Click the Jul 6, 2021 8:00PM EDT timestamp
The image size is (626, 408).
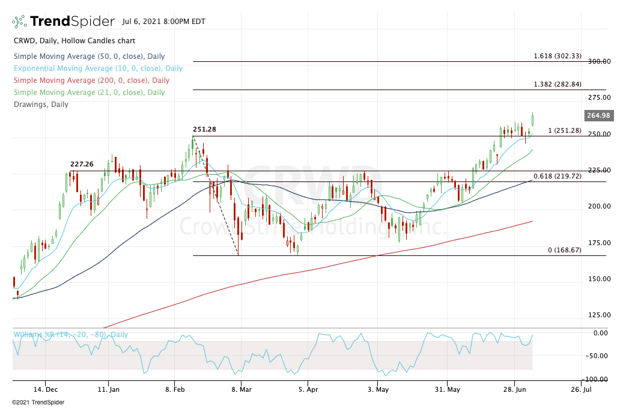coord(163,22)
